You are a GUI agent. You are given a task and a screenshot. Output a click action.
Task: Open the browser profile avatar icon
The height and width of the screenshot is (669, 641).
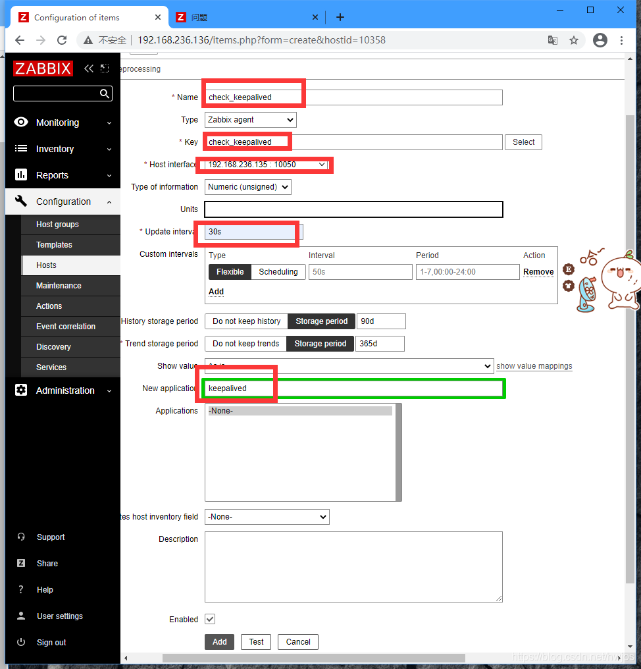(600, 40)
